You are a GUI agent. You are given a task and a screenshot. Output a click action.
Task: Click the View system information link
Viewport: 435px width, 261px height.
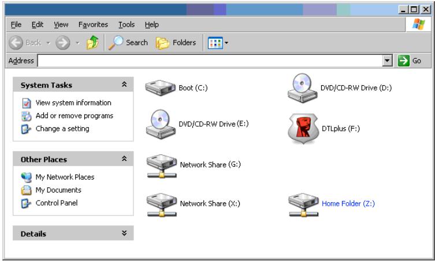73,103
